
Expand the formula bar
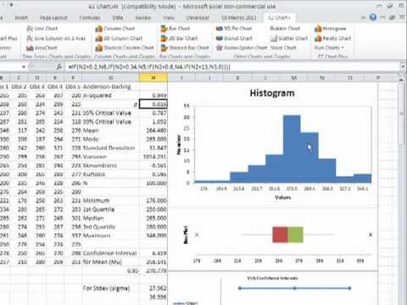pyautogui.click(x=403, y=67)
